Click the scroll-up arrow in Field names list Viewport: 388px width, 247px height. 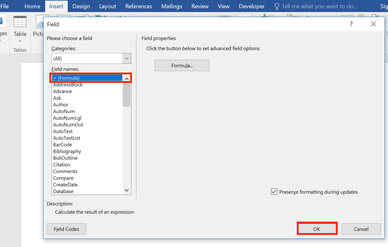[127, 79]
